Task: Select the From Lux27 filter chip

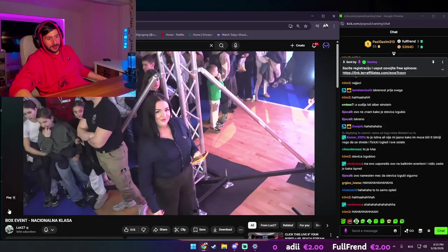Action: (268, 225)
